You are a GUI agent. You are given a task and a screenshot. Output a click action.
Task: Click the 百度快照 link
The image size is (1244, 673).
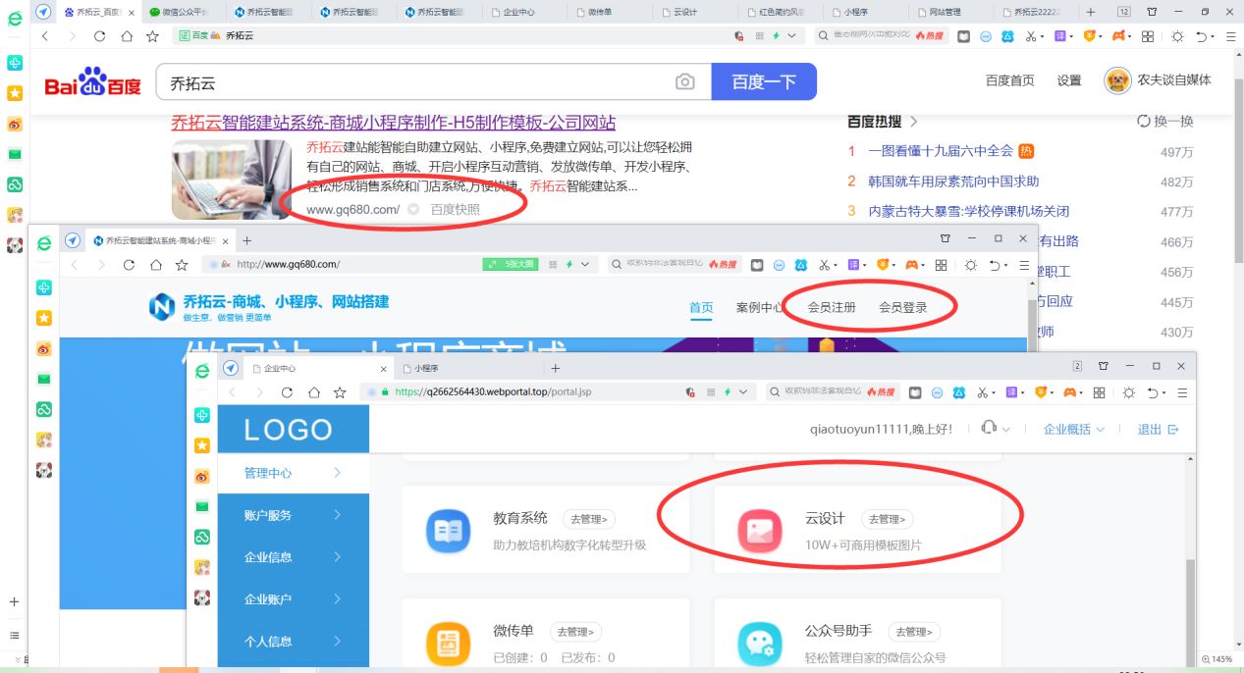coord(456,210)
